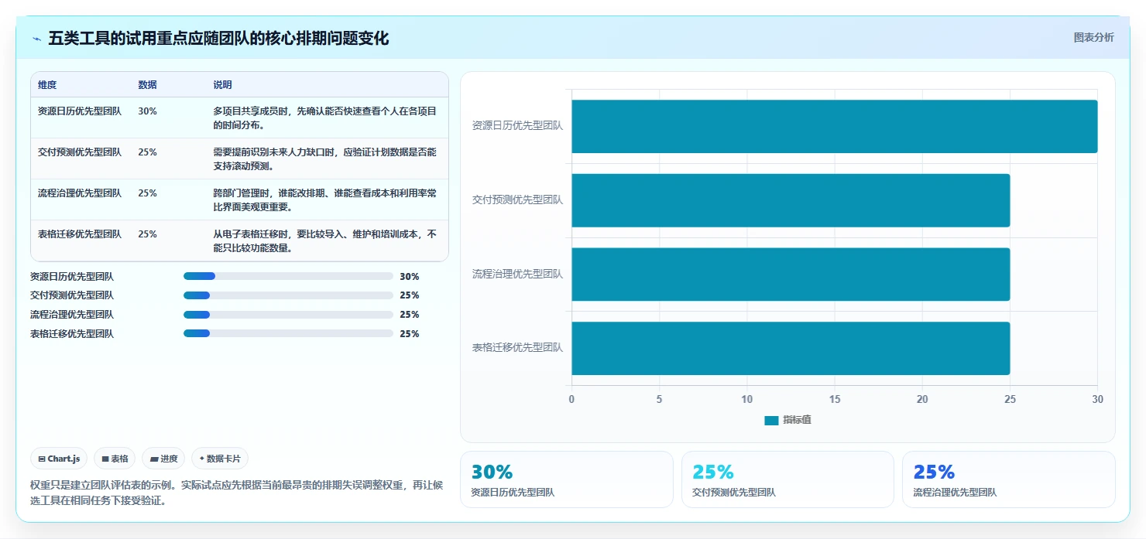This screenshot has height=539, width=1146.
Task: Click the 流程治理优先型团队 progress bar
Action: pyautogui.click(x=288, y=315)
